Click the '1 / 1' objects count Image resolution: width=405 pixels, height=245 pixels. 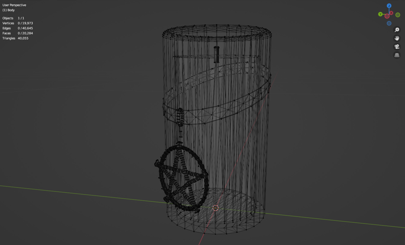(x=21, y=18)
